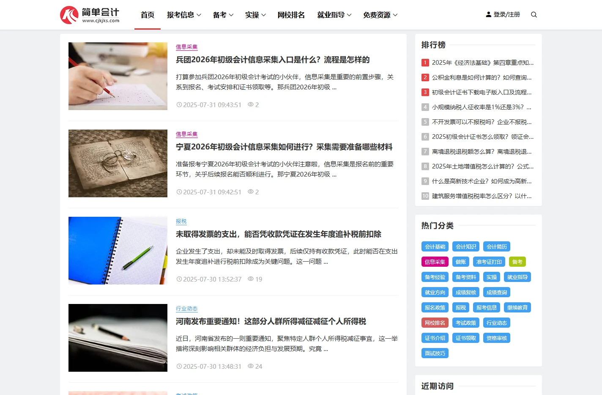Click the user icon beside 登录/注册
This screenshot has height=395, width=602.
(x=489, y=14)
